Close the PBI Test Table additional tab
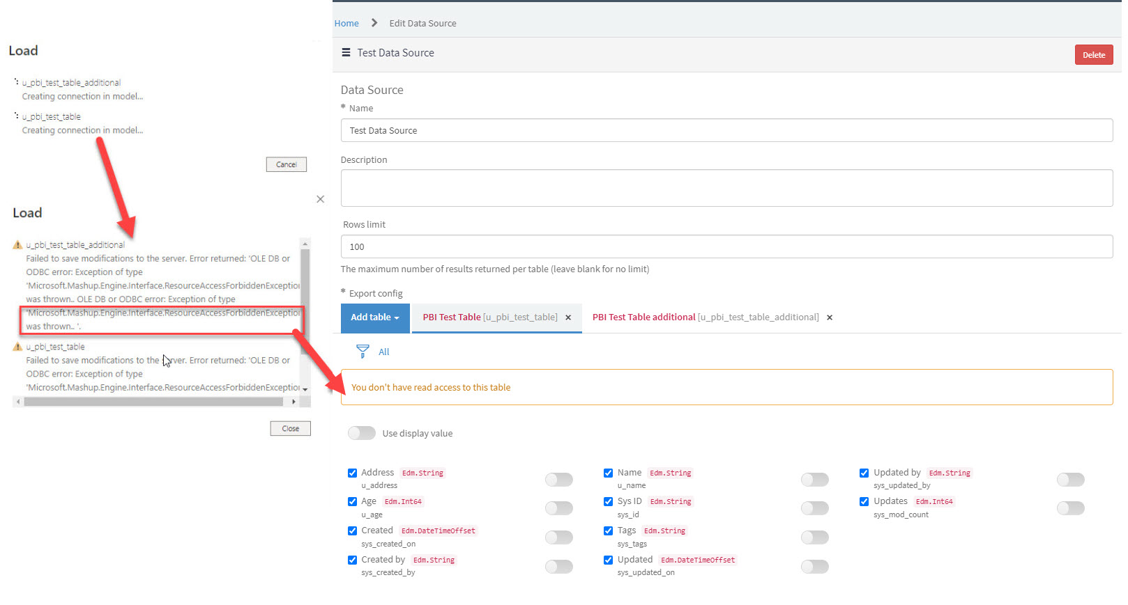The width and height of the screenshot is (1128, 605). click(830, 317)
